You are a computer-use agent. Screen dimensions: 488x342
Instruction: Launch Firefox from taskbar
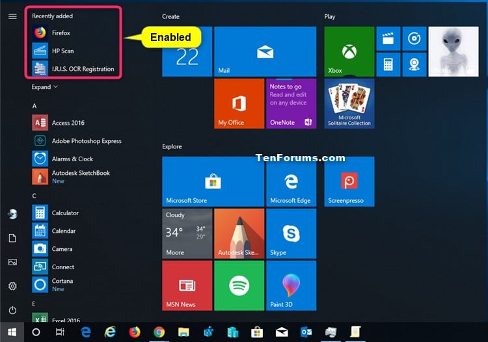135,332
